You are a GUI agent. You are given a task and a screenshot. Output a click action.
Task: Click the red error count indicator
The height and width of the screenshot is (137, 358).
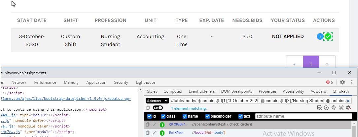tap(330, 82)
